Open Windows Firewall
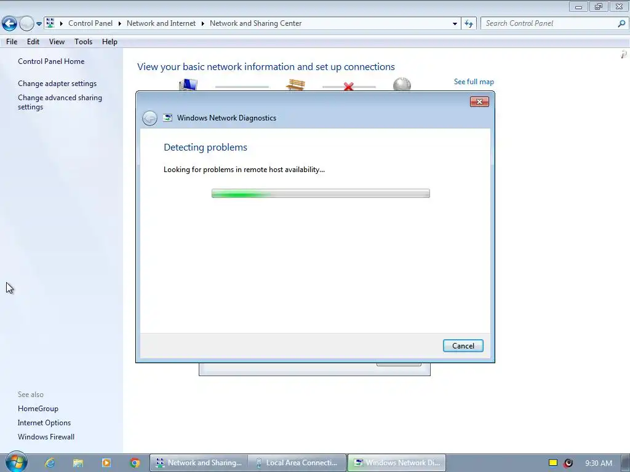 point(46,437)
